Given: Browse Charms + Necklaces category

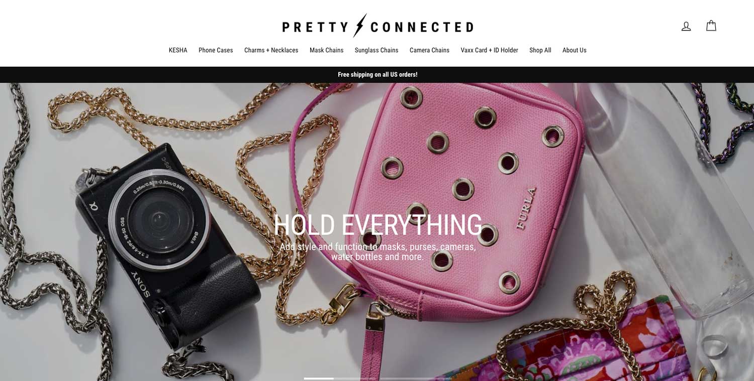Looking at the screenshot, I should pos(271,50).
